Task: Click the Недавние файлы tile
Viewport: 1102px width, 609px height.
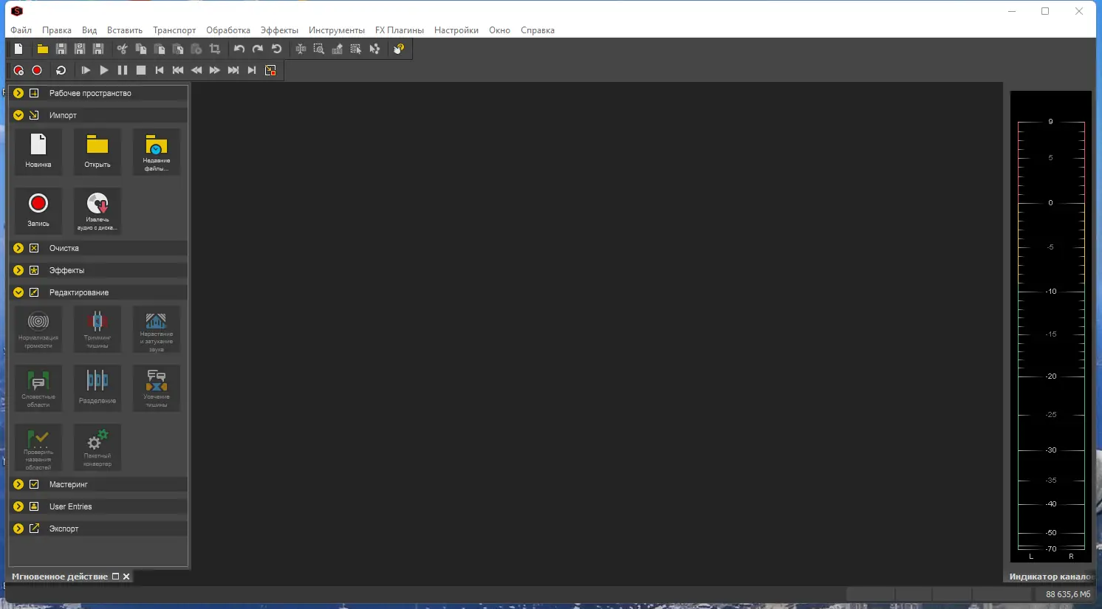Action: pos(157,151)
